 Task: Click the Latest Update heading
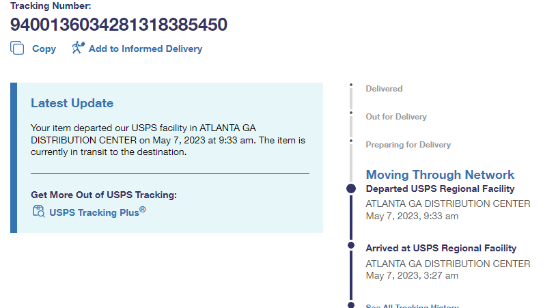pyautogui.click(x=72, y=103)
